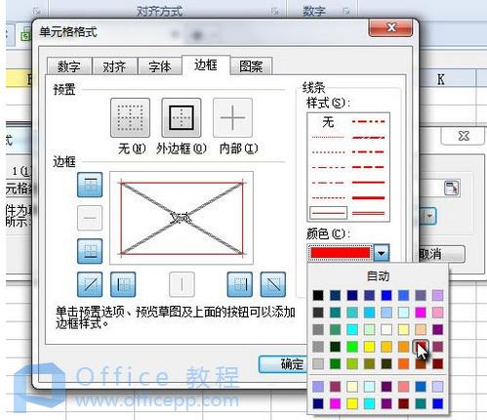The image size is (487, 420).
Task: Toggle the horizontal middle border button
Action: 90,218
